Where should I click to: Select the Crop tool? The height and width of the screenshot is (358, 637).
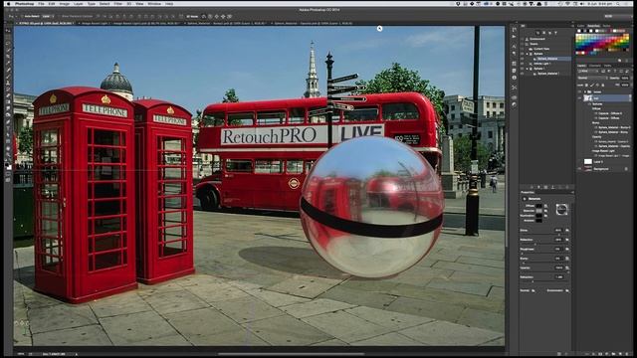coord(8,56)
